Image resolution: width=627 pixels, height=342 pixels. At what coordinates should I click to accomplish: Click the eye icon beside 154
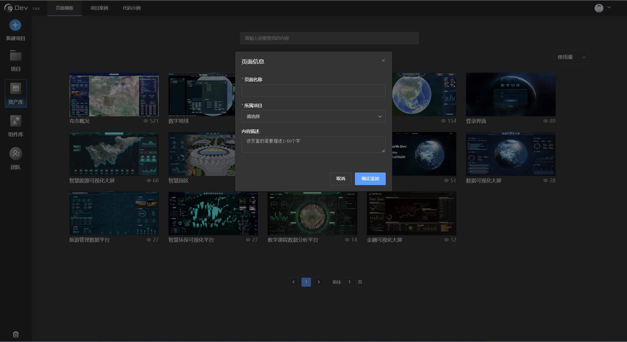pos(443,121)
